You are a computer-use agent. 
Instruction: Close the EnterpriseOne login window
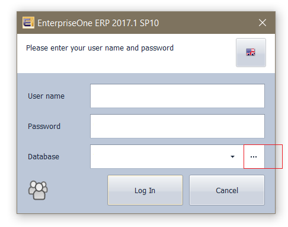click(x=263, y=23)
